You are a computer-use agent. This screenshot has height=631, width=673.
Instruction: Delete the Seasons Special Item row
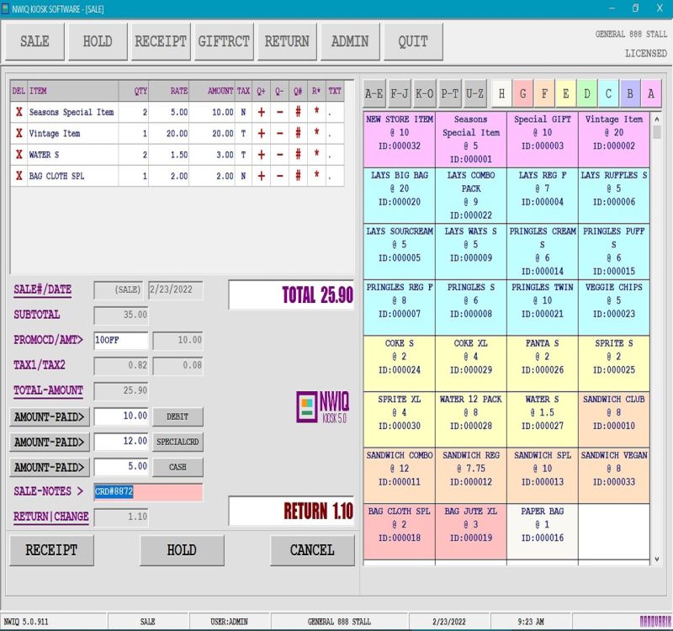point(19,112)
